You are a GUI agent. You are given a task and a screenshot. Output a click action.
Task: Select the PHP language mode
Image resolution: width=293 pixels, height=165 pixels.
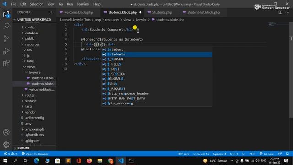tap(252, 154)
